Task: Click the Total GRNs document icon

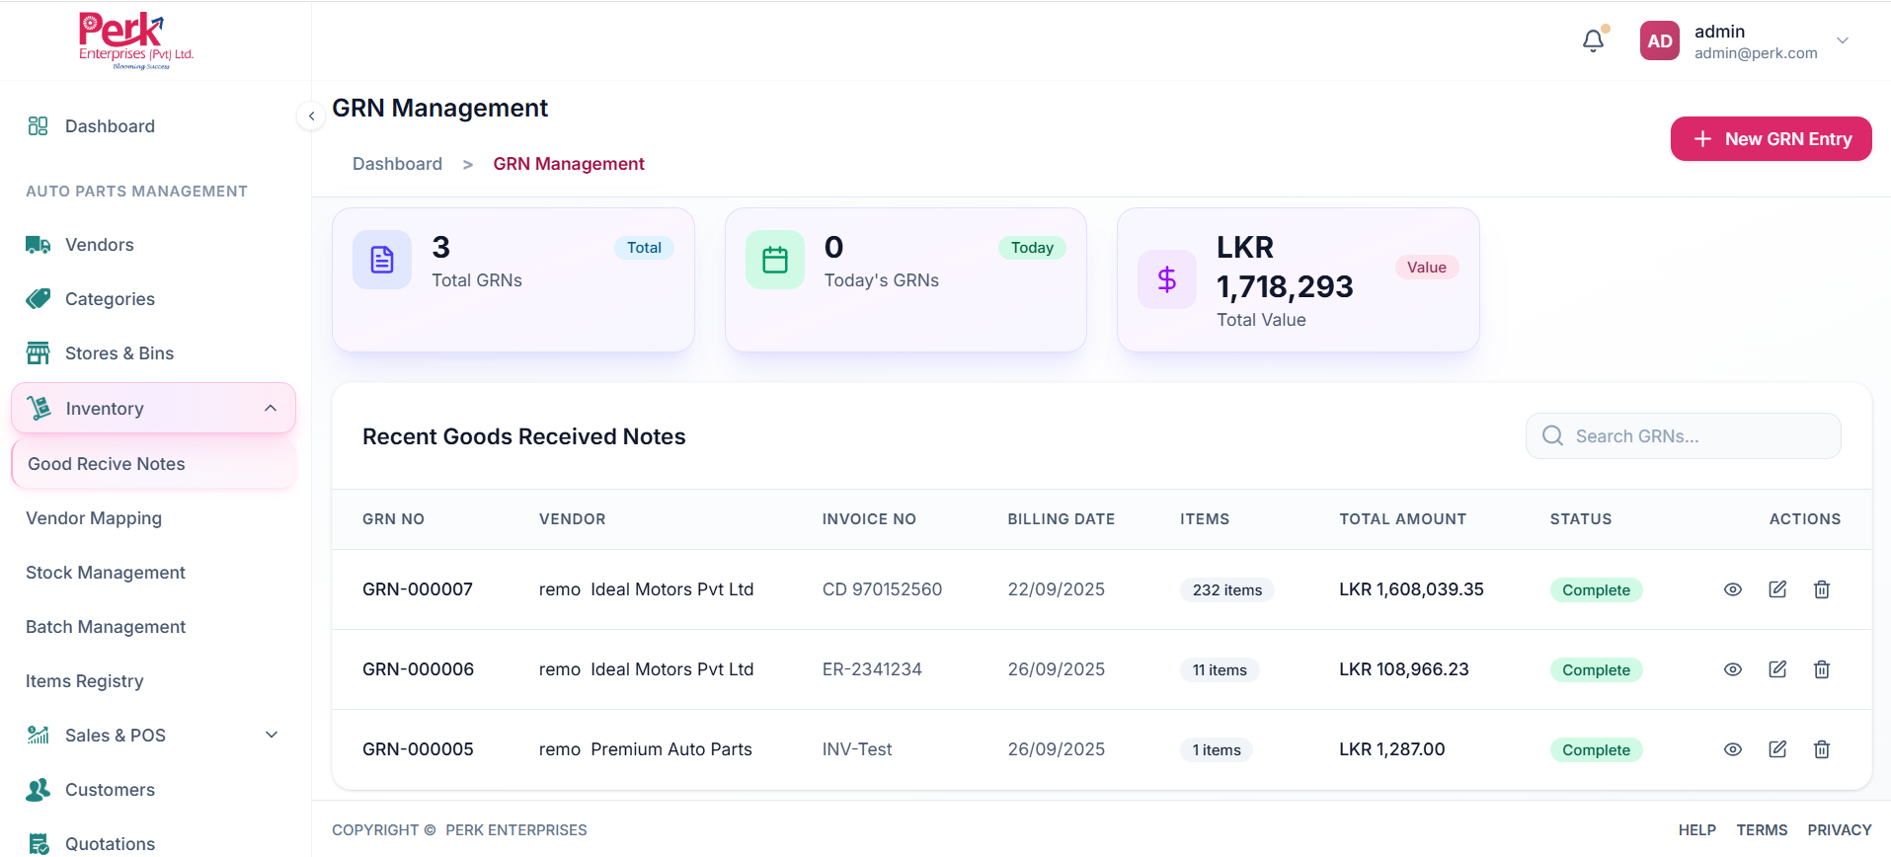Action: tap(382, 260)
